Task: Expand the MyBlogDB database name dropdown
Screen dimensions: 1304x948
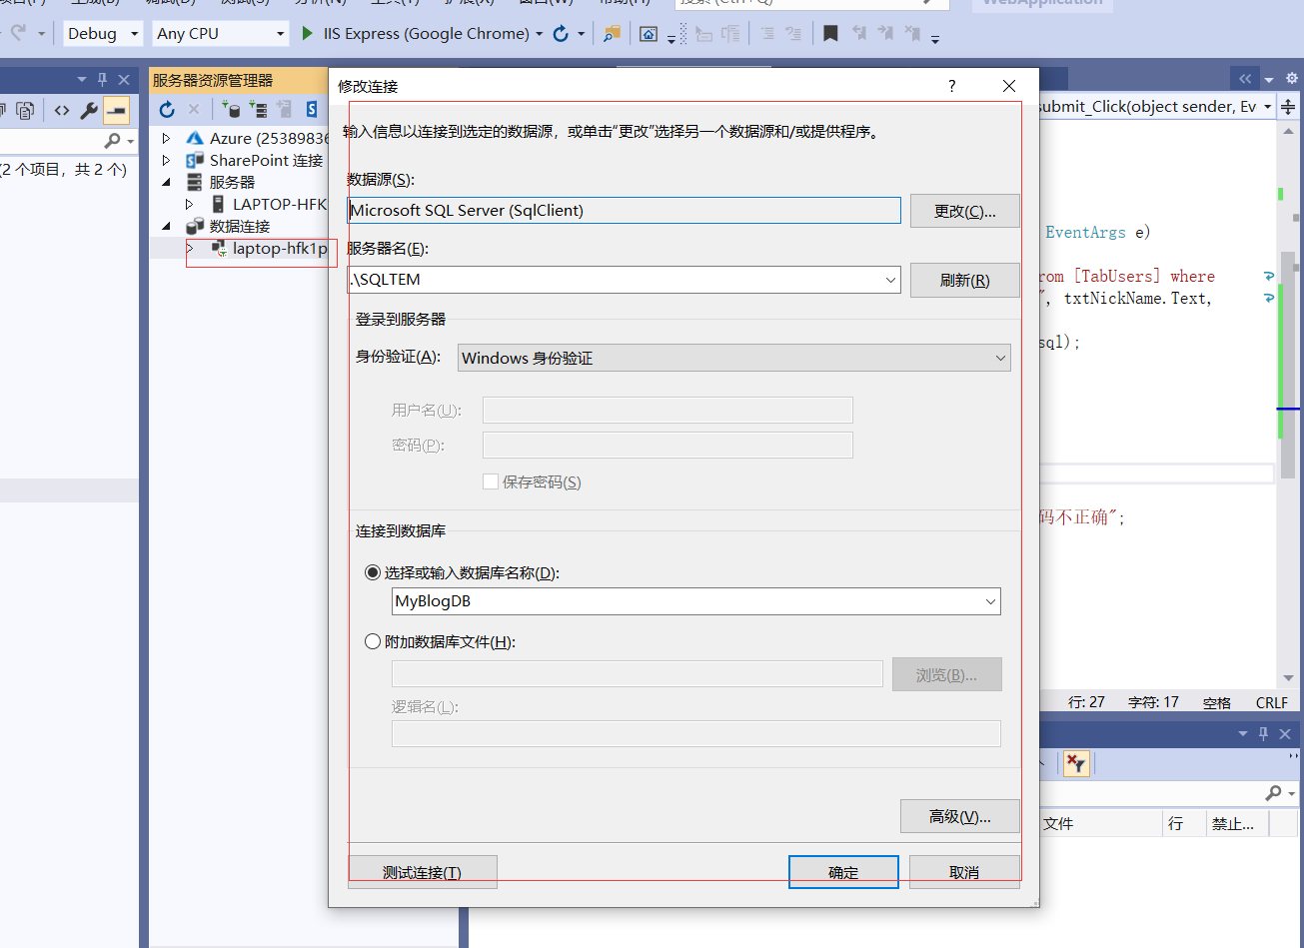Action: [x=989, y=601]
